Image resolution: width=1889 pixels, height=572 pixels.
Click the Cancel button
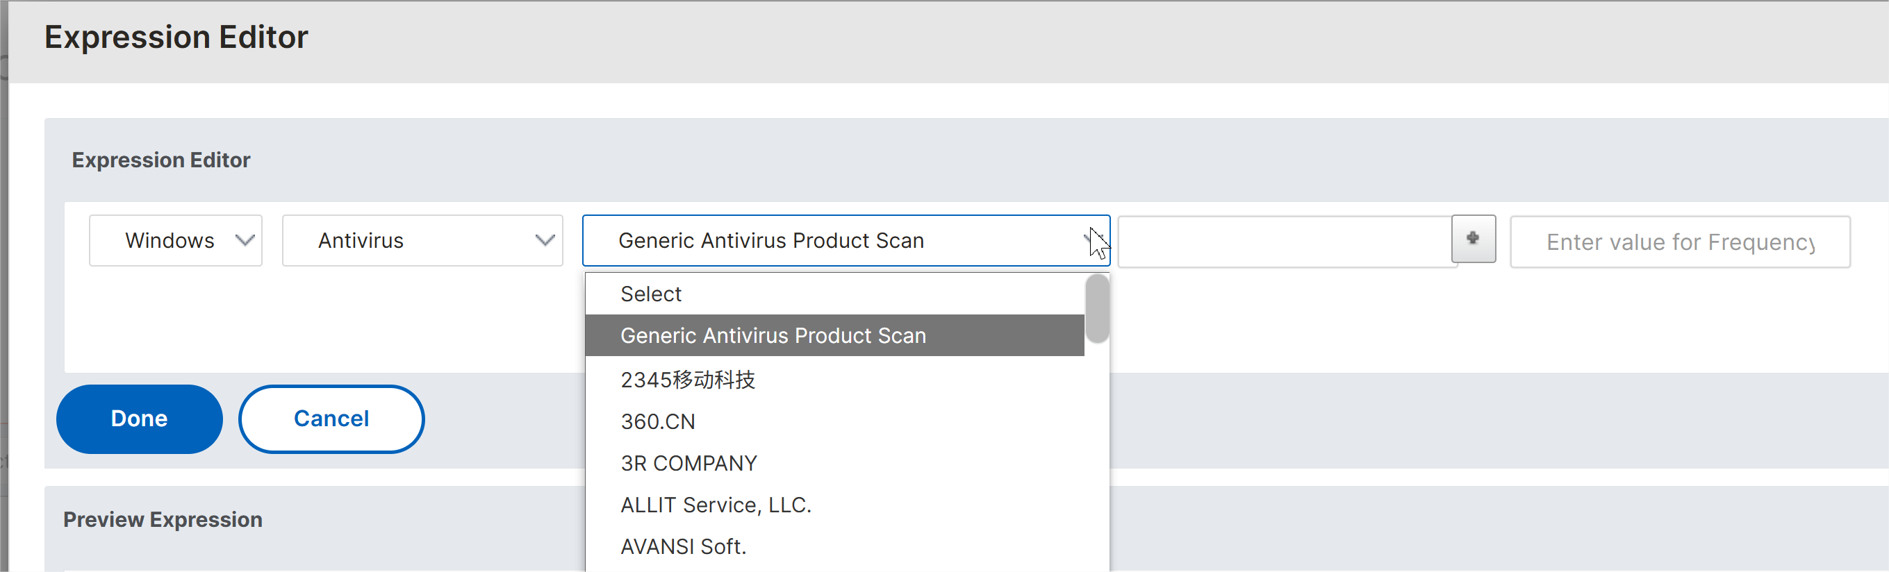point(331,419)
